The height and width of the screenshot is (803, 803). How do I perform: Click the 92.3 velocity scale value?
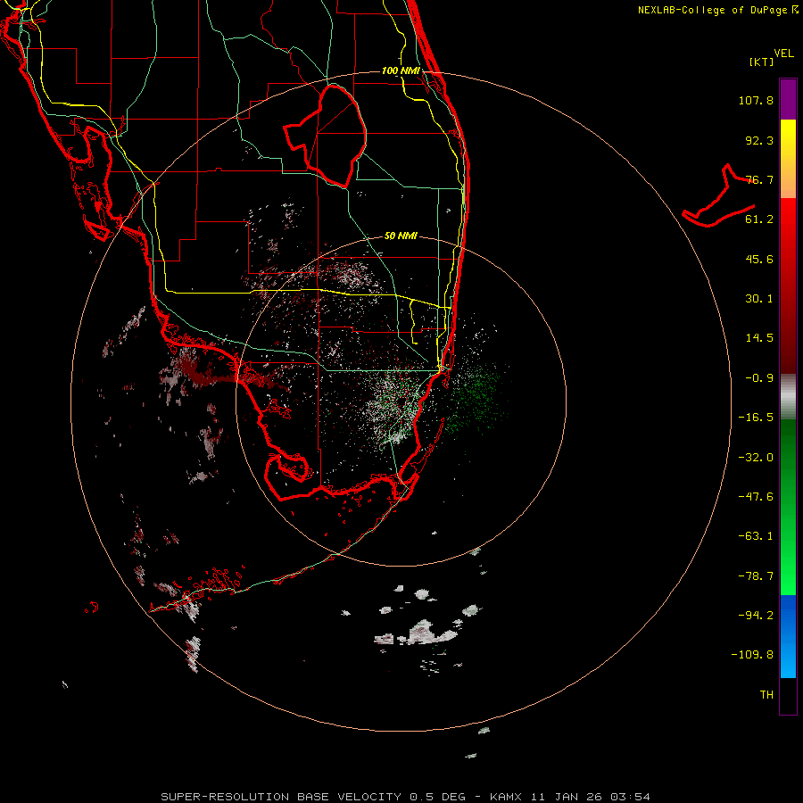759,140
